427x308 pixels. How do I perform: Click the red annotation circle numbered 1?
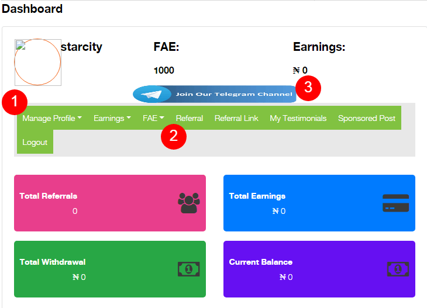(15, 103)
